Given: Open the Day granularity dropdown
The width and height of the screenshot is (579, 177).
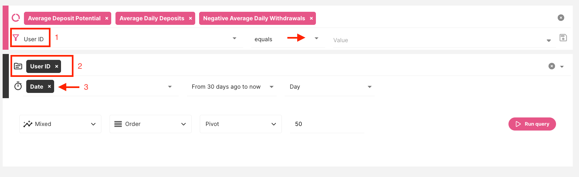Looking at the screenshot, I should (x=369, y=87).
